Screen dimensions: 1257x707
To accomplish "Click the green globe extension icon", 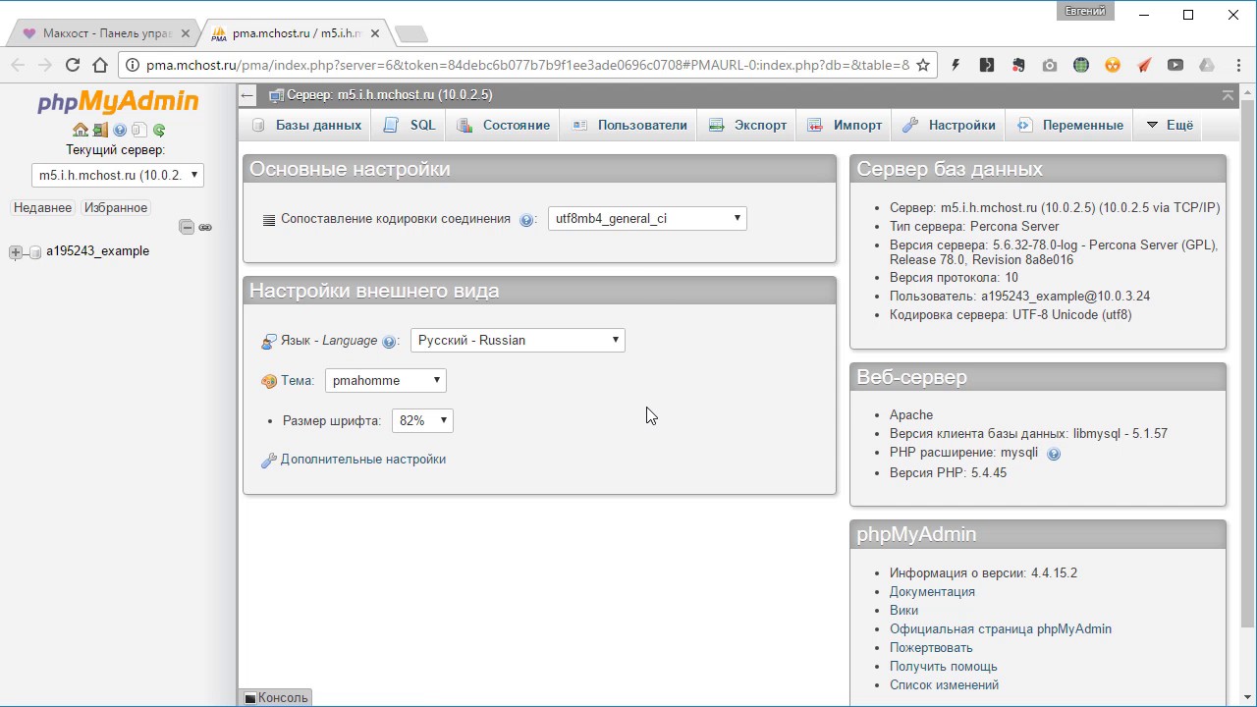I will (1081, 65).
